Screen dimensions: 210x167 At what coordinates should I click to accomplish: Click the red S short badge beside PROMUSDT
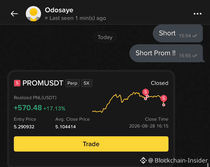tap(17, 83)
